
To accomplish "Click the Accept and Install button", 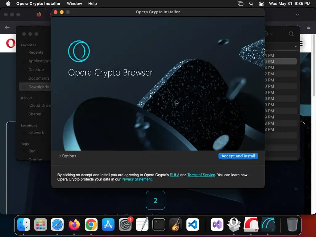I will point(238,156).
